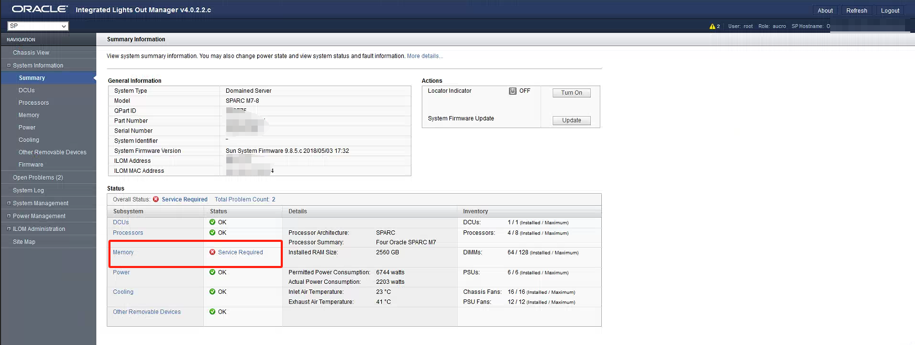Follow the More details link
The height and width of the screenshot is (345, 915).
[x=425, y=56]
